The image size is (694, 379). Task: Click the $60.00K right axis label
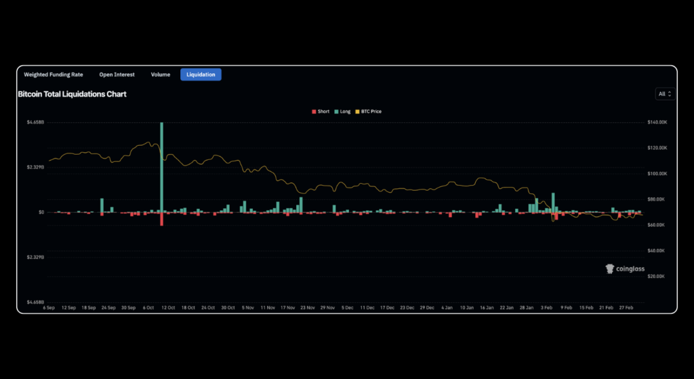tap(657, 225)
